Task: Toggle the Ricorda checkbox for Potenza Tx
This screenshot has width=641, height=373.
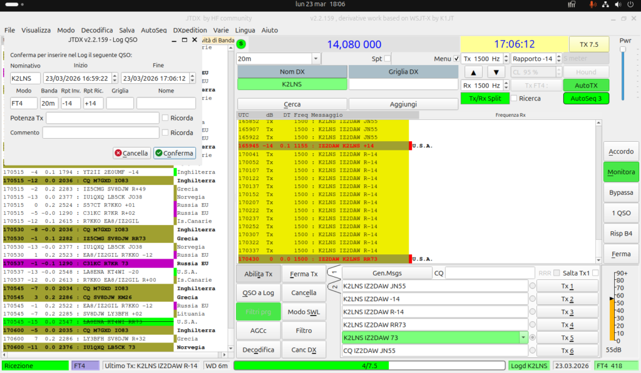Action: click(165, 118)
